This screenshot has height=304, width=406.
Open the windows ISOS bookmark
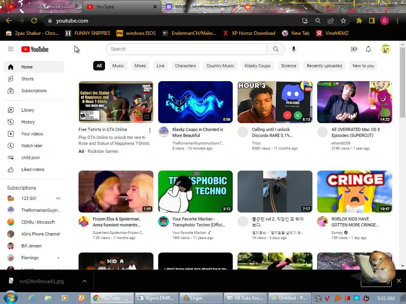(136, 33)
